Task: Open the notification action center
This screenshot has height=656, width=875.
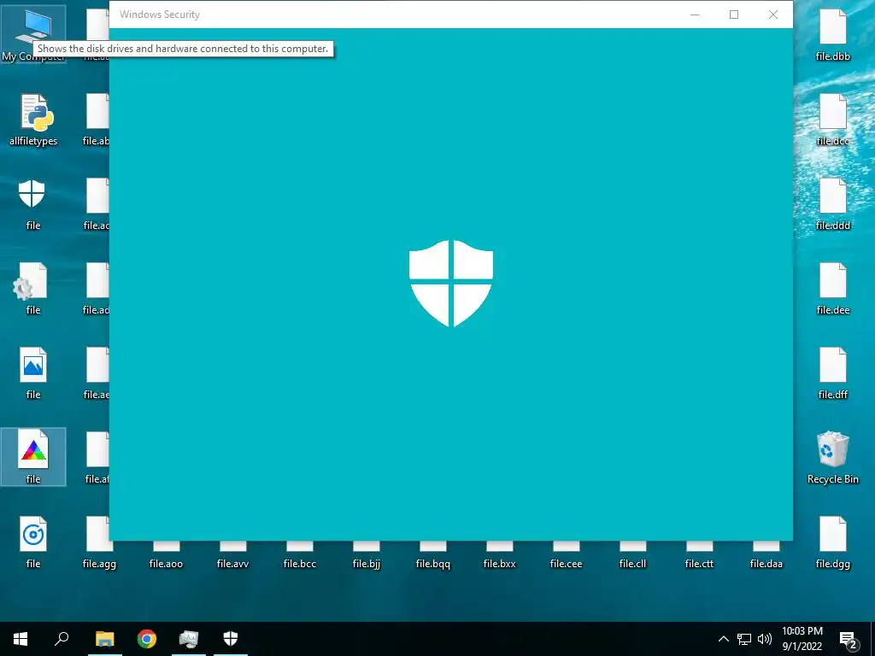Action: pos(849,639)
